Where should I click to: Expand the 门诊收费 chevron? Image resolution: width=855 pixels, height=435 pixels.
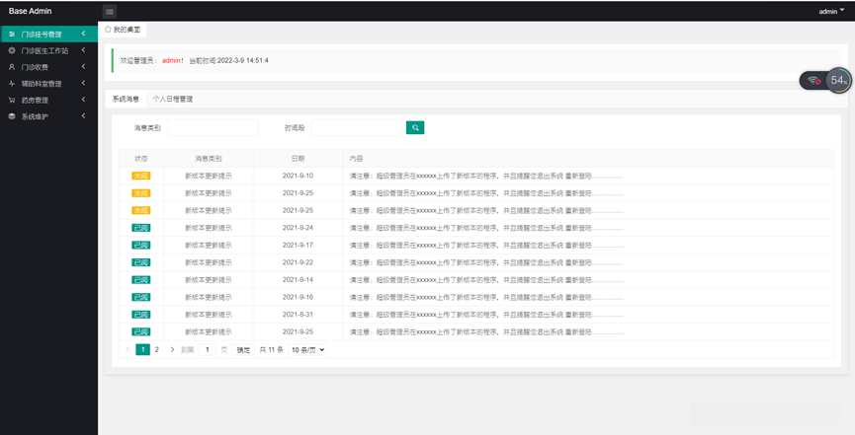click(83, 66)
